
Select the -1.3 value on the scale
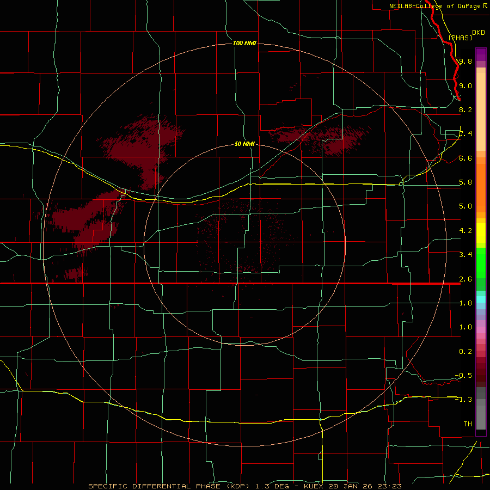click(463, 400)
